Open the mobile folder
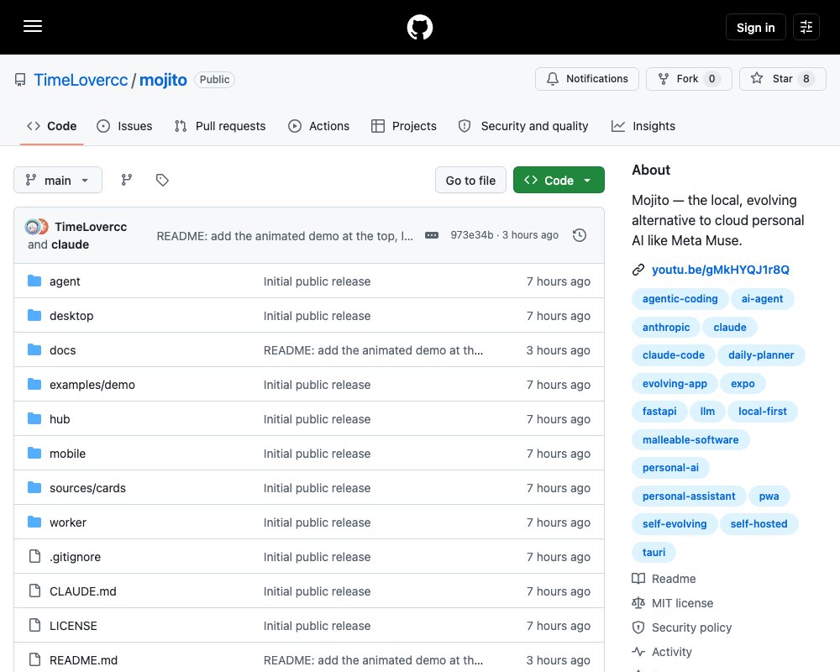The width and height of the screenshot is (840, 672). [67, 454]
